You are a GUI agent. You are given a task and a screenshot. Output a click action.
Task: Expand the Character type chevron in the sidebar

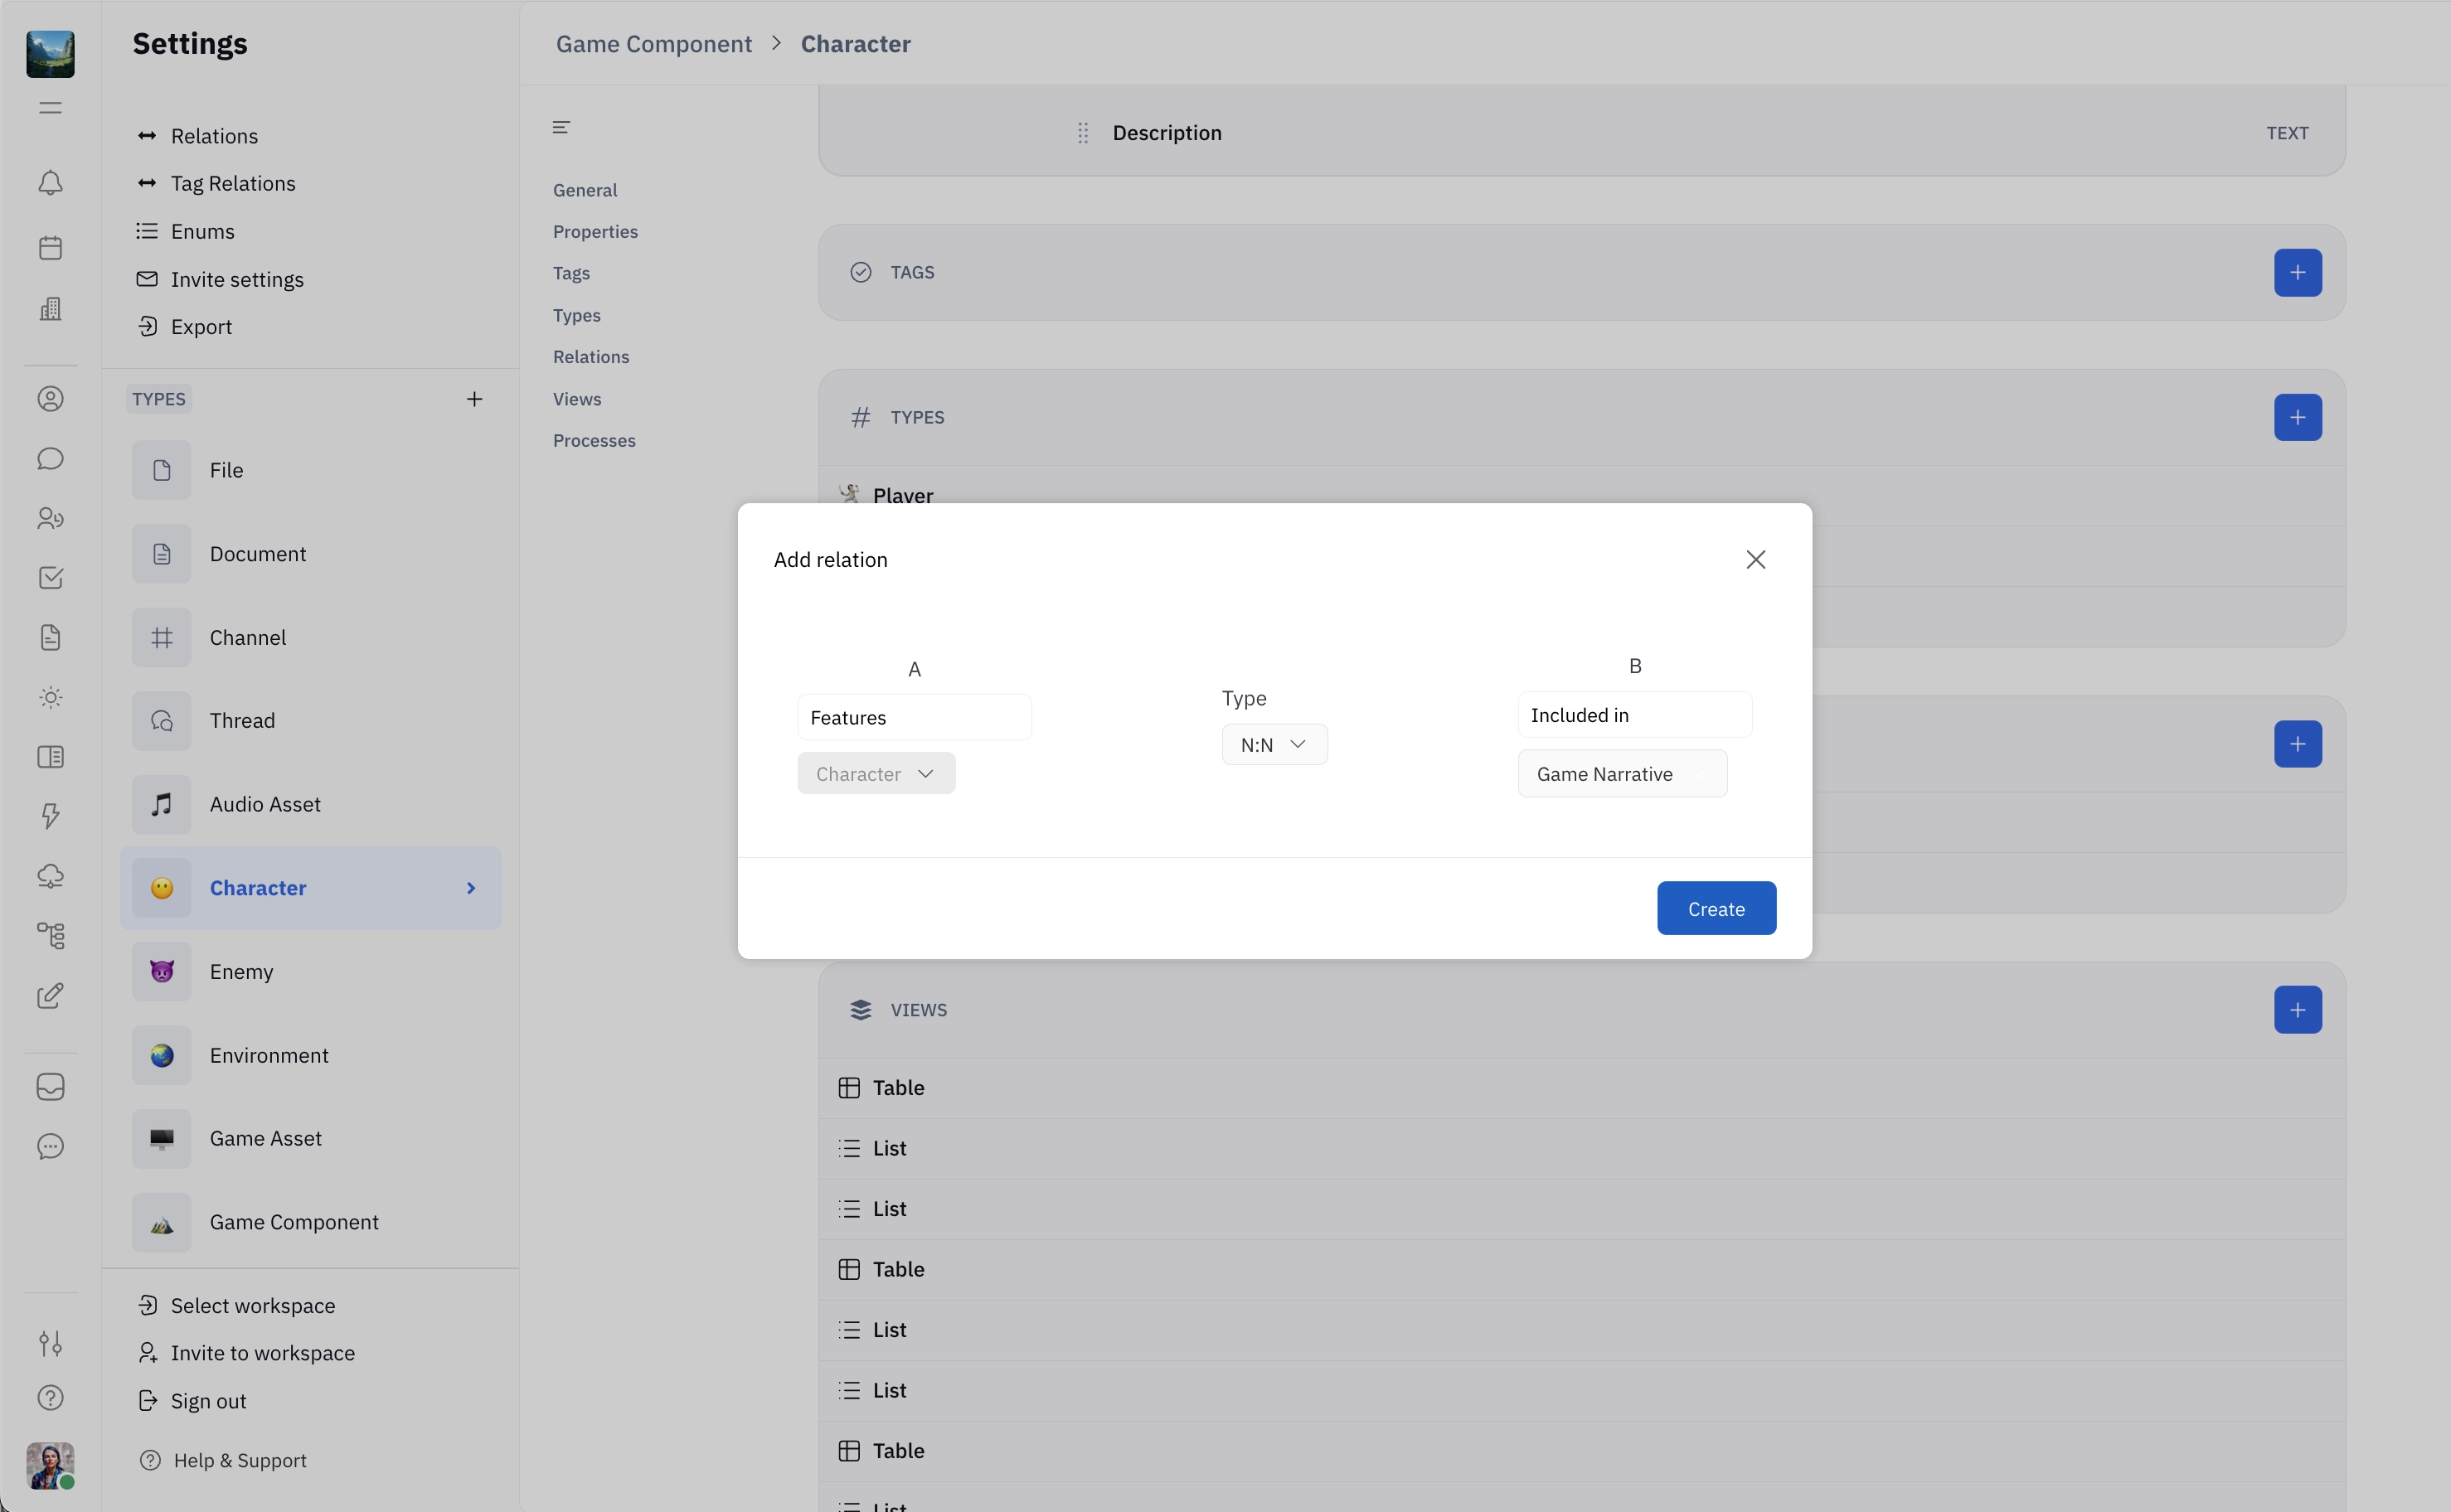pyautogui.click(x=471, y=888)
